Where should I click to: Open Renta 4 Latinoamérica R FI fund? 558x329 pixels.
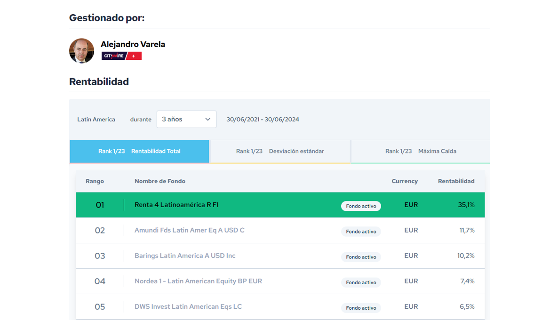click(x=176, y=205)
